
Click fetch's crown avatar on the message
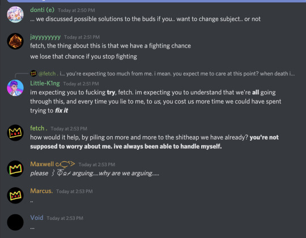(x=15, y=133)
